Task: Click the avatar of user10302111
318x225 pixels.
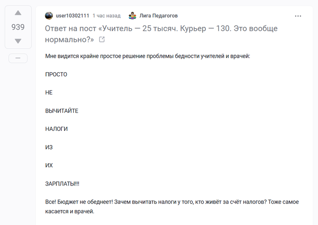Action: [x=49, y=16]
